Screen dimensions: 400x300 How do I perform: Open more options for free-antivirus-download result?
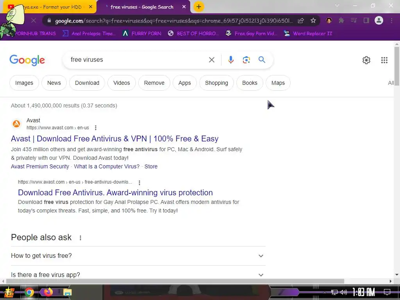pos(139,182)
